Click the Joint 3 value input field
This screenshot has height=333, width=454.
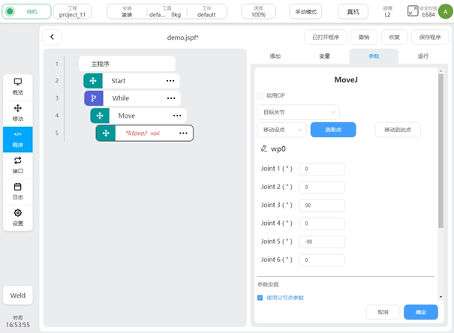click(322, 205)
